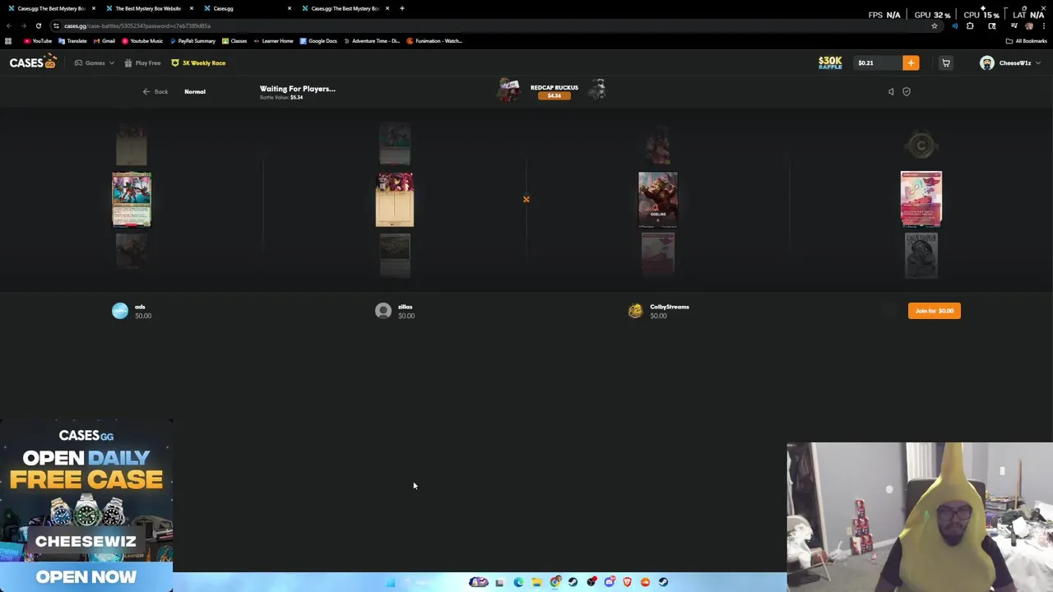
Task: Open the Cases.gg logo home link
Action: point(32,62)
